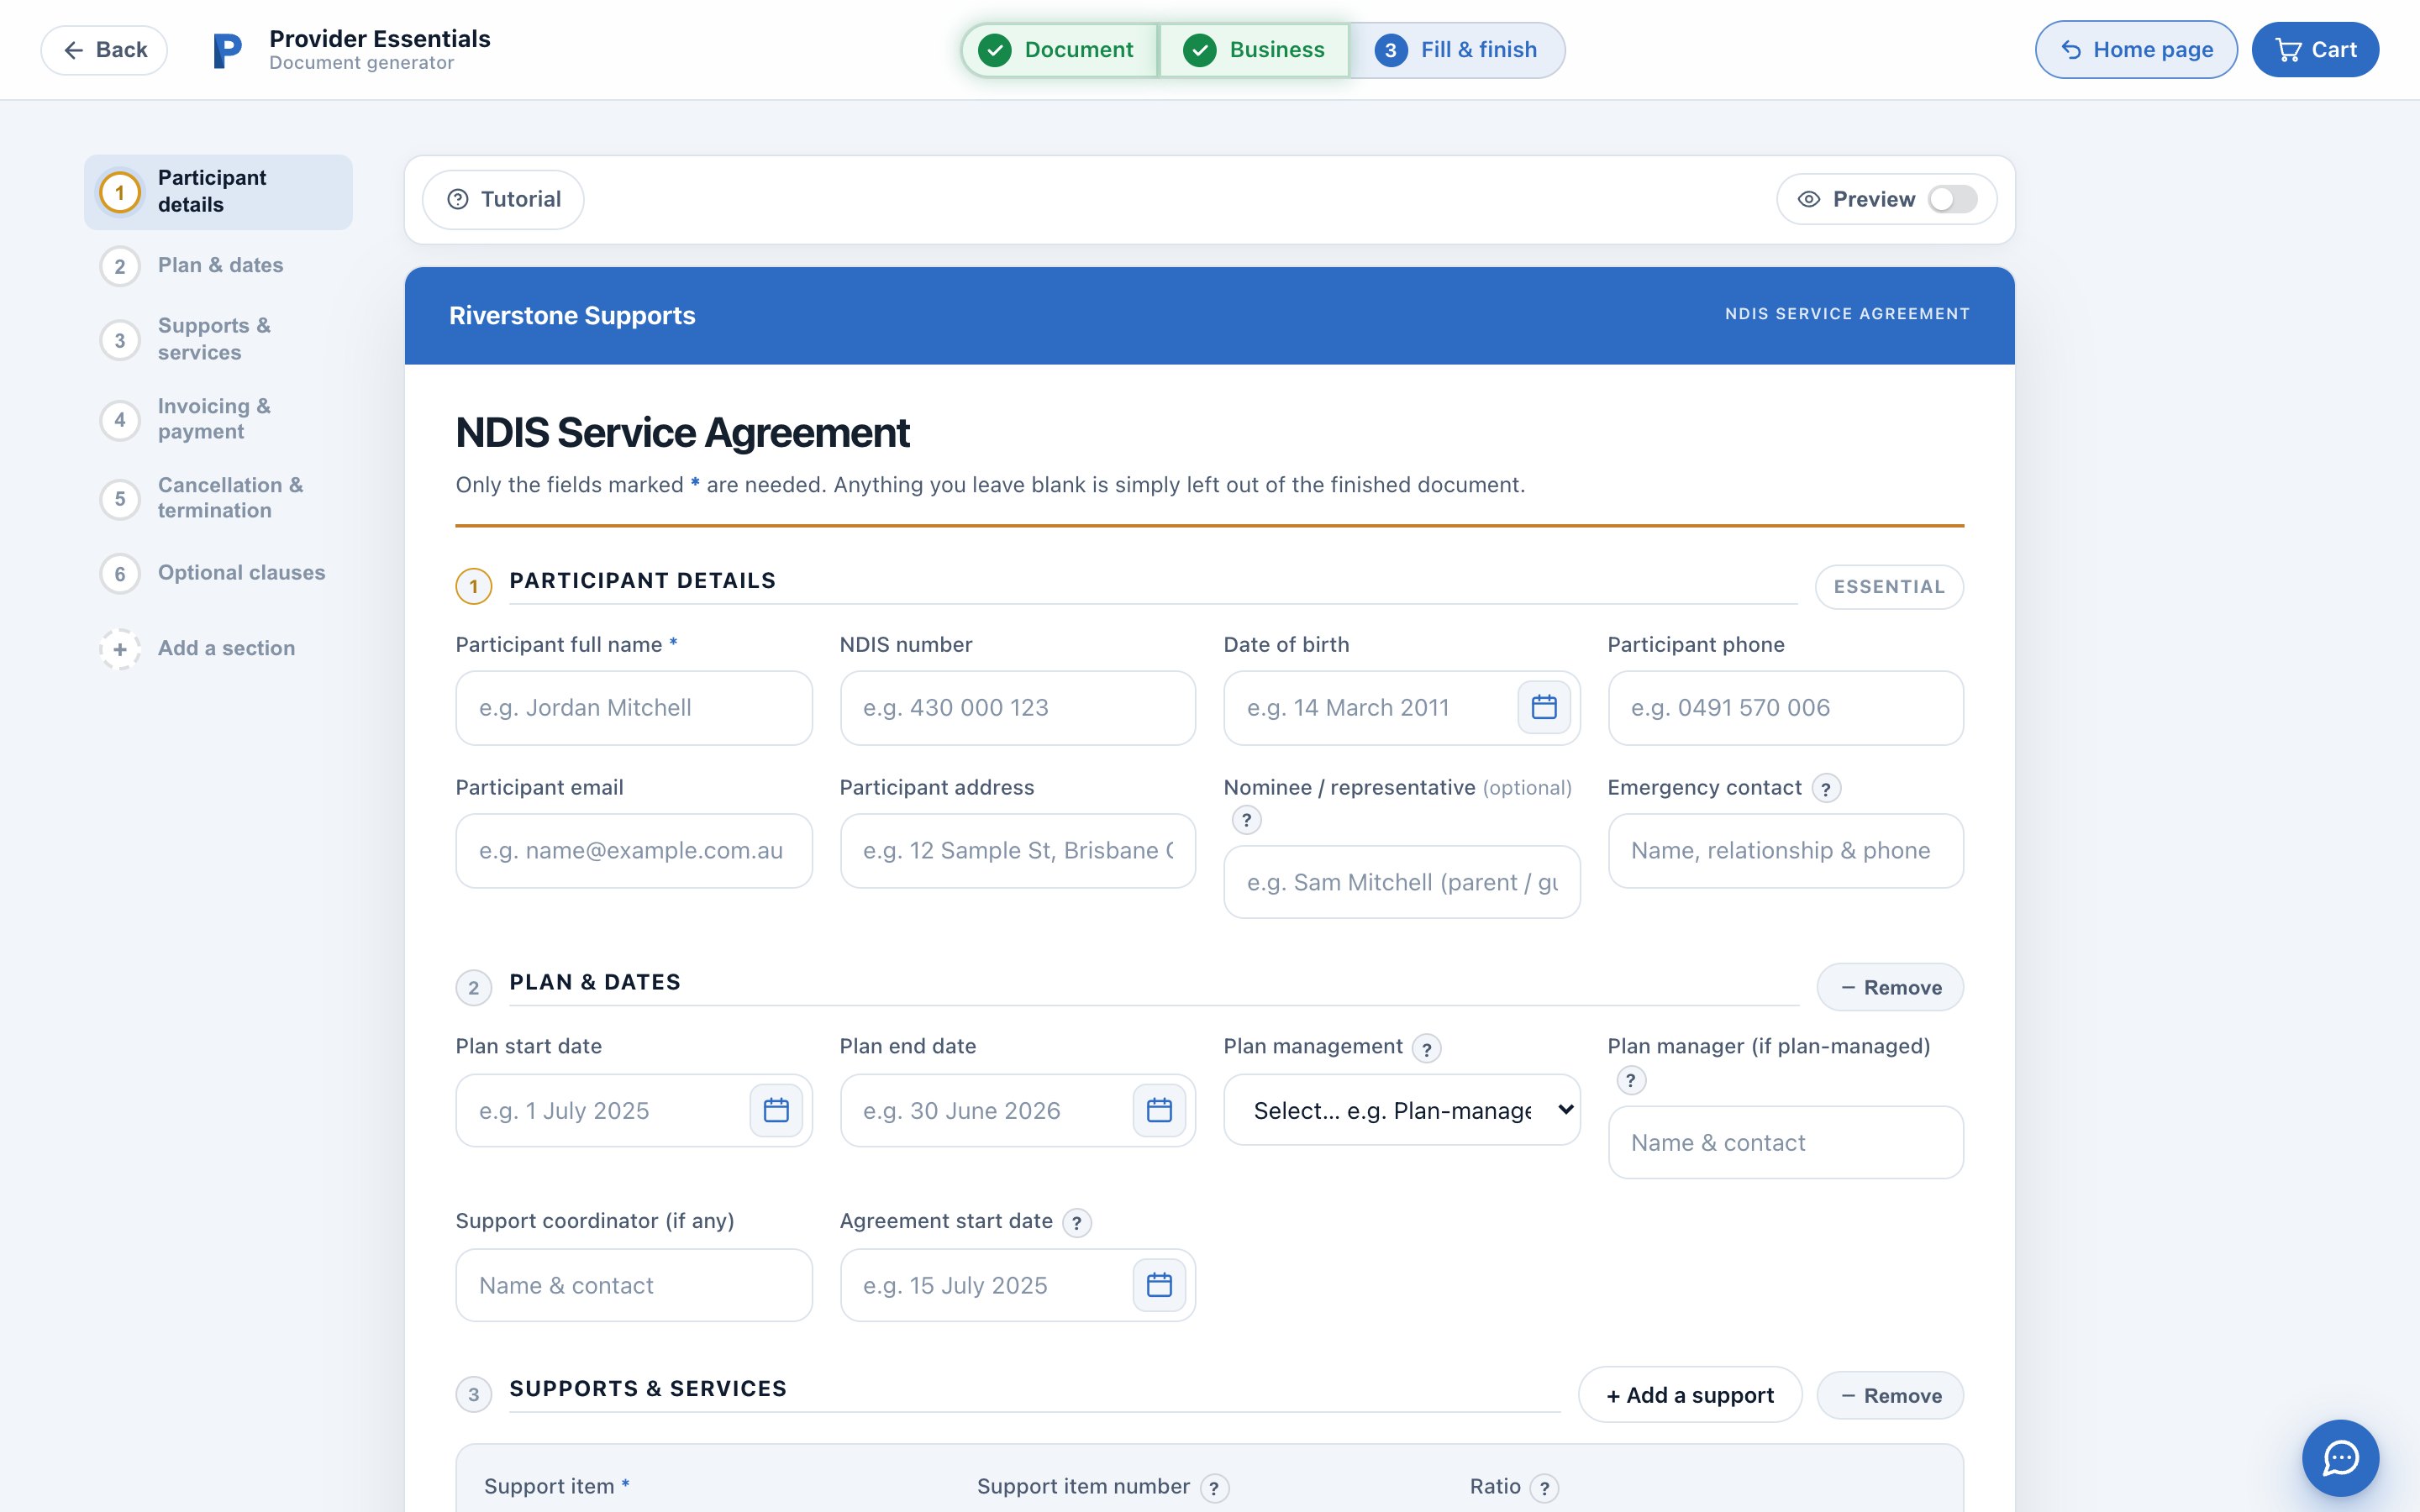Go to the Document step
Viewport: 2420px width, 1512px height.
point(1059,50)
